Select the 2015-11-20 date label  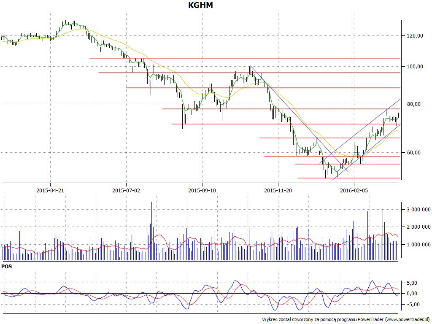pos(278,190)
